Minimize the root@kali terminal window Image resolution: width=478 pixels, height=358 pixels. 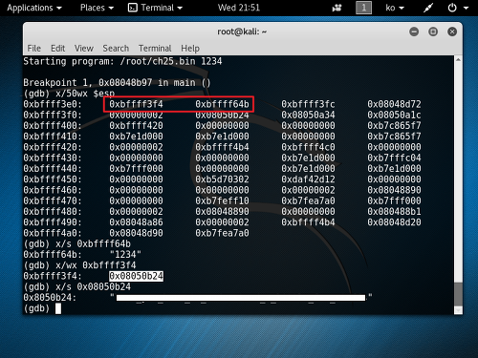(x=414, y=32)
